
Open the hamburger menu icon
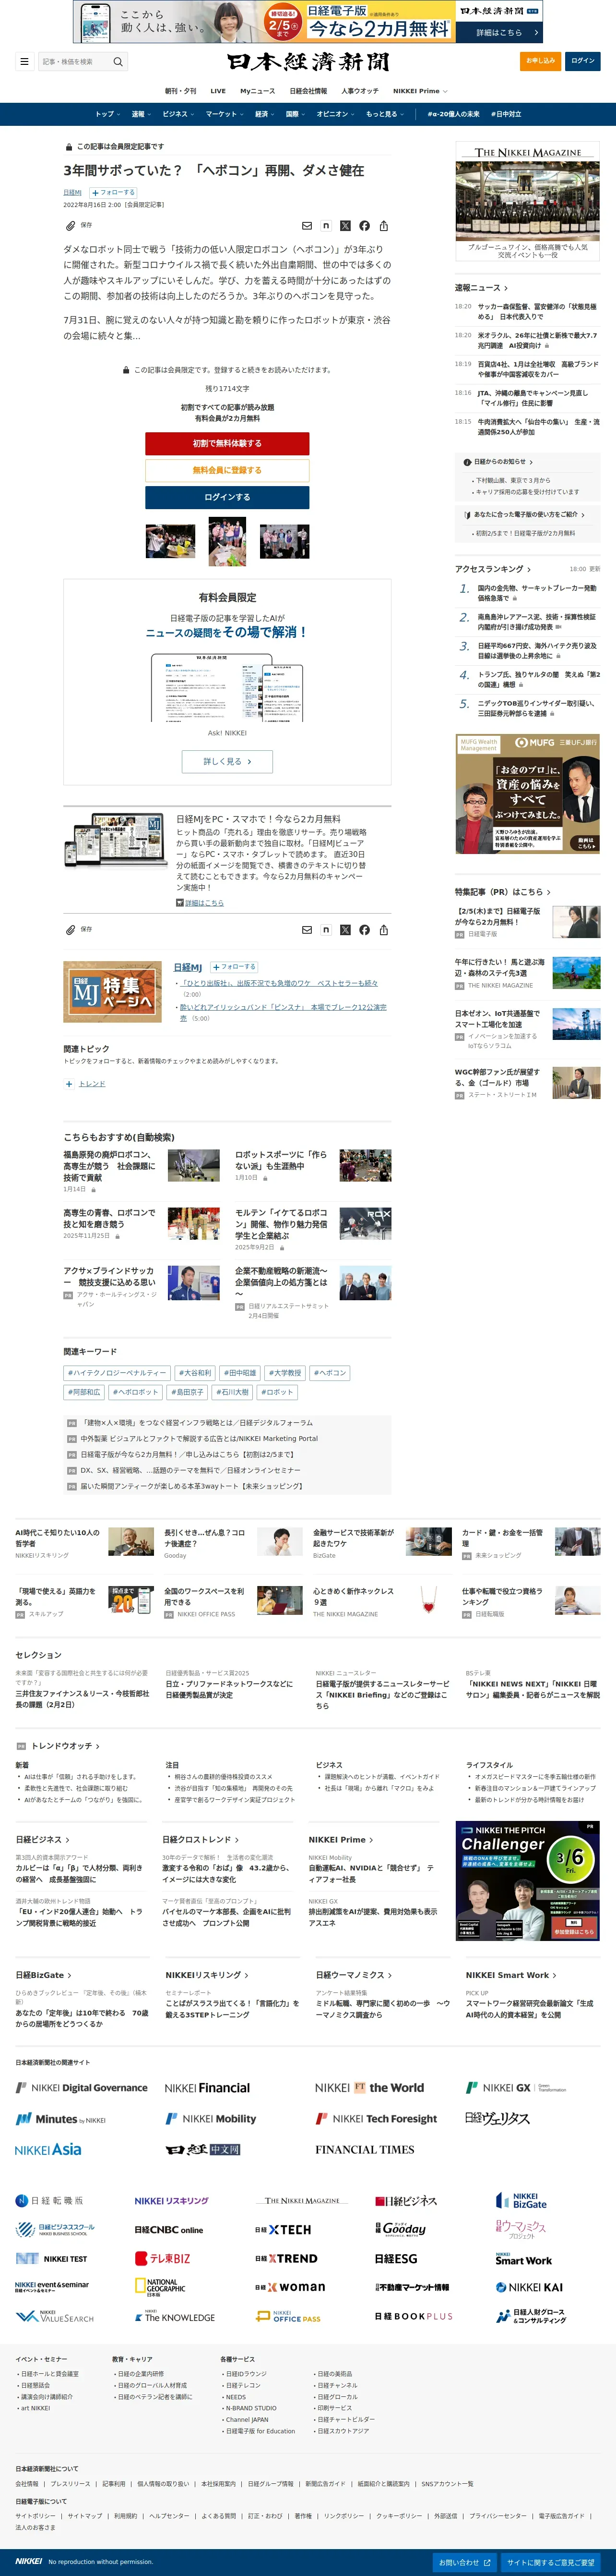tap(24, 61)
